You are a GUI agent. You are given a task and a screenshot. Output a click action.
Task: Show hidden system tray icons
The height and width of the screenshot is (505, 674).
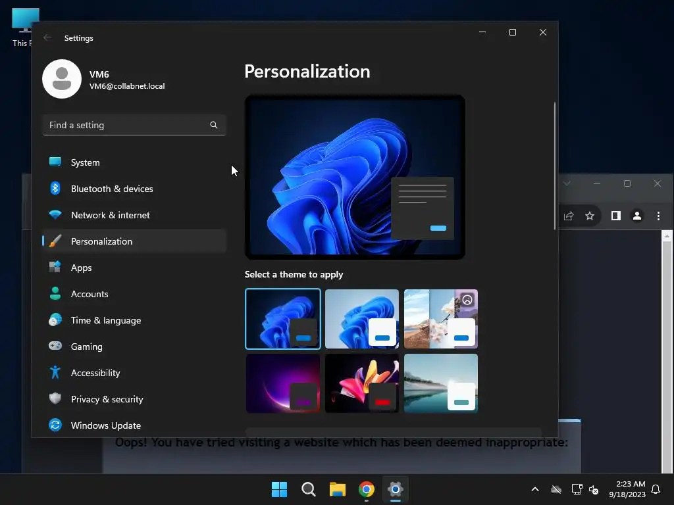pos(535,489)
